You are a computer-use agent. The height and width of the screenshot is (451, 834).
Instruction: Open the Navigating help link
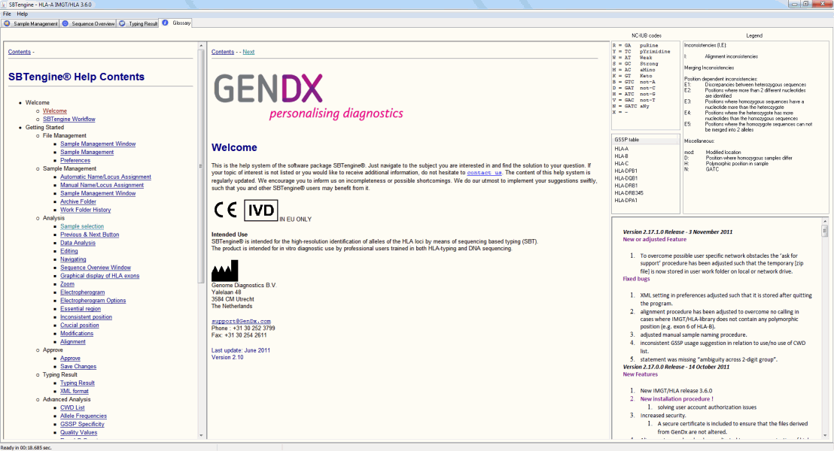click(x=73, y=259)
